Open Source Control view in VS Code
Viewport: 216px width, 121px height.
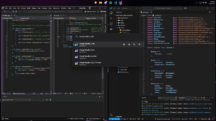(x=111, y=18)
